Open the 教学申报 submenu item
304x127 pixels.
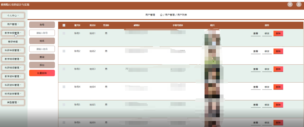click(x=13, y=42)
